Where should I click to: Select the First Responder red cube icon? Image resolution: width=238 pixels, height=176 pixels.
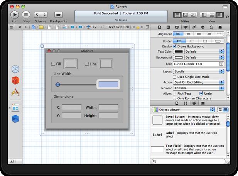(15, 80)
